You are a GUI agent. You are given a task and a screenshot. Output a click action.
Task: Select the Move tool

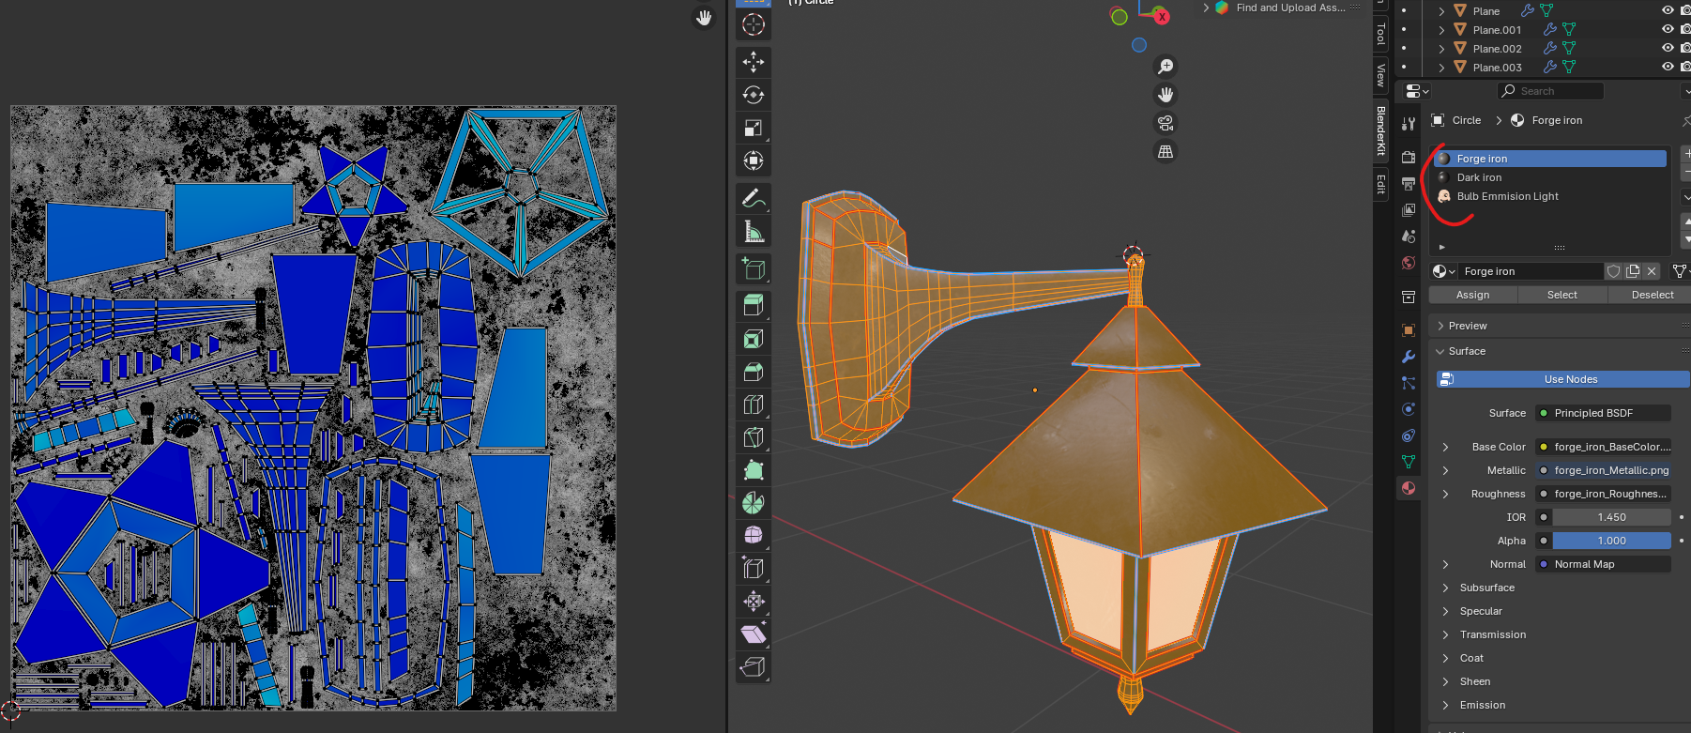754,62
